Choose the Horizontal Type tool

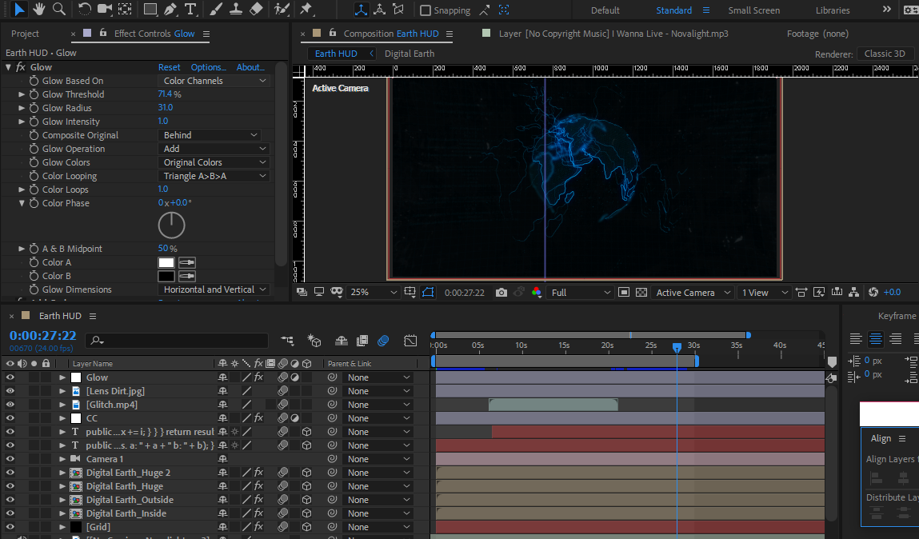pos(190,9)
